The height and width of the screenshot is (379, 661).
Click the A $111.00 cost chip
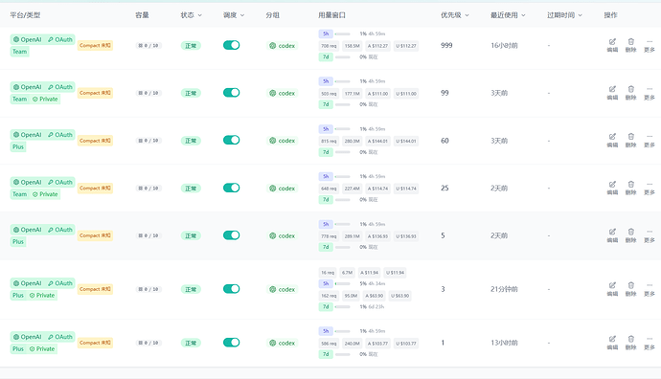coord(377,94)
